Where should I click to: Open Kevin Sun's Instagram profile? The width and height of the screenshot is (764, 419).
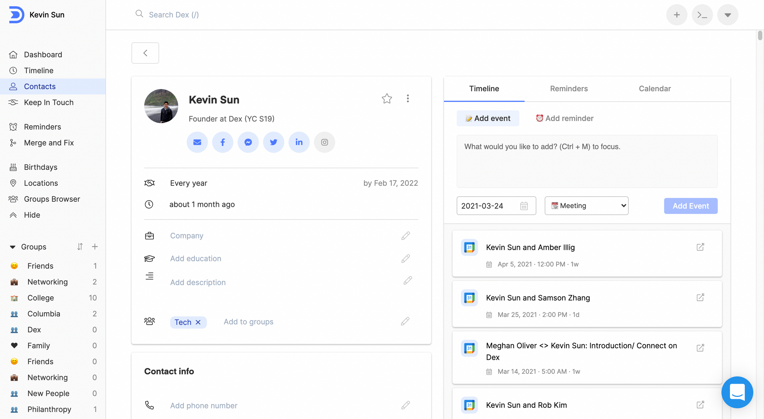(x=324, y=142)
